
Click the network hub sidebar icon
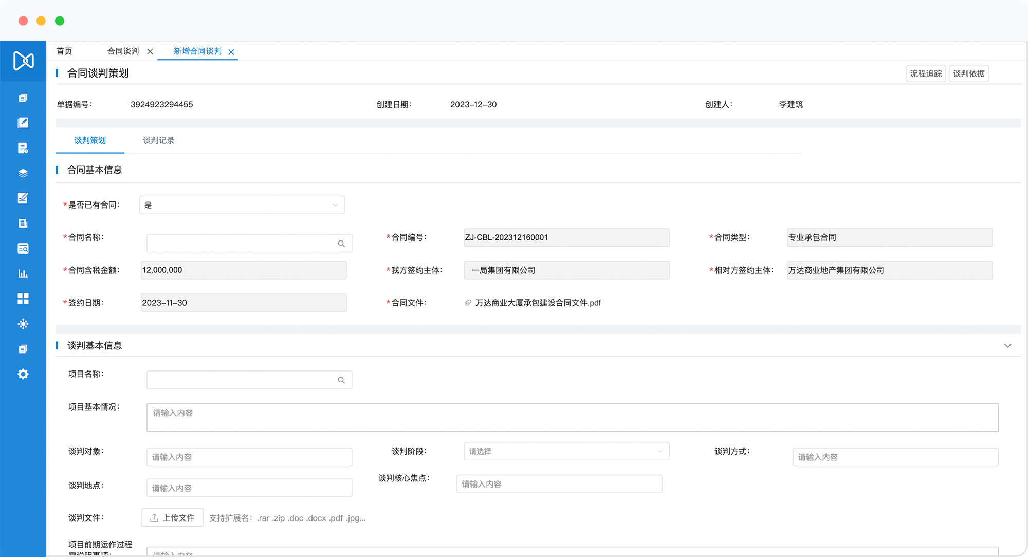tap(23, 324)
